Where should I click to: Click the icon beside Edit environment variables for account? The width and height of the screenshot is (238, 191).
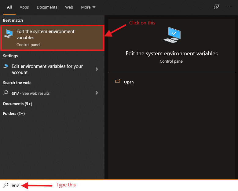(x=6, y=66)
